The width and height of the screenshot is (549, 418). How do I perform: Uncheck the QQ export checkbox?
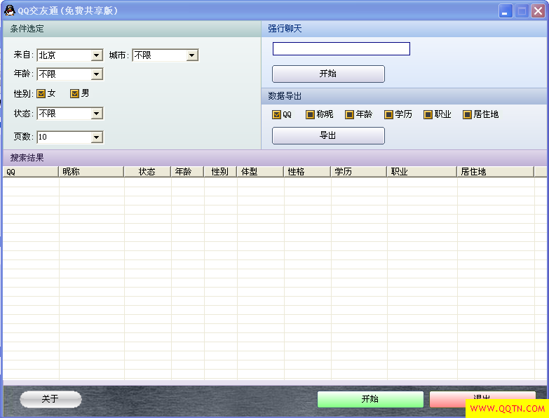277,114
